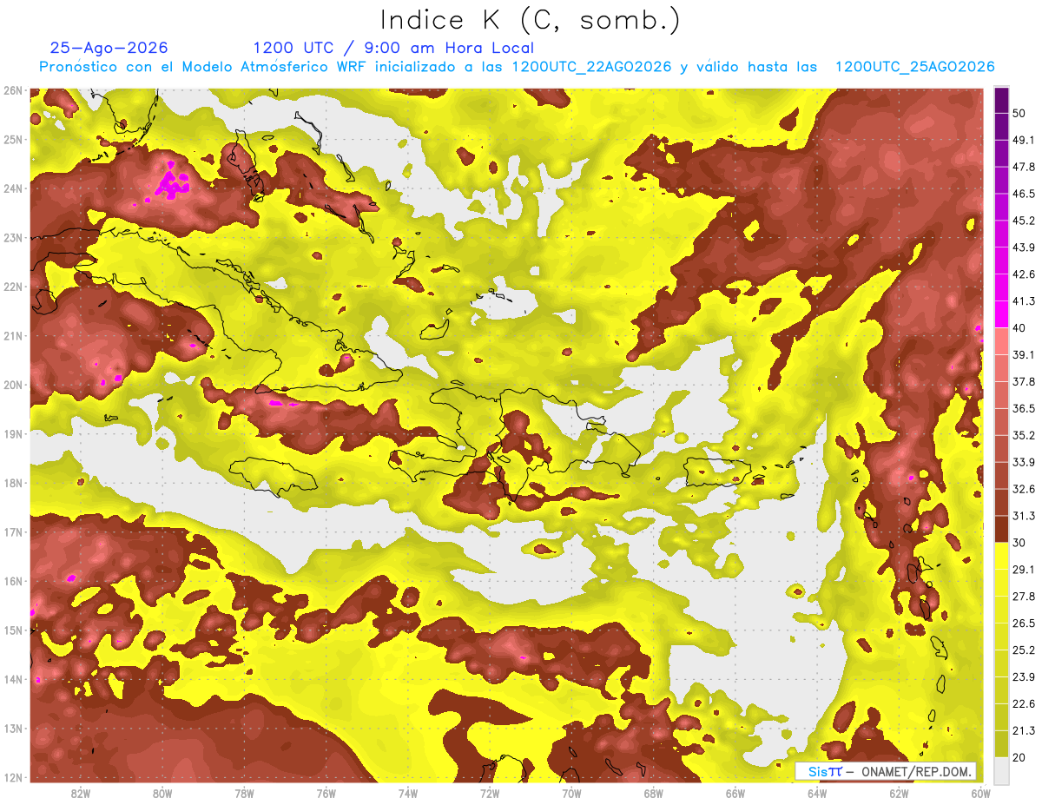The image size is (1042, 805).
Task: Click the longitude axis label "74W"
Action: pyautogui.click(x=407, y=794)
